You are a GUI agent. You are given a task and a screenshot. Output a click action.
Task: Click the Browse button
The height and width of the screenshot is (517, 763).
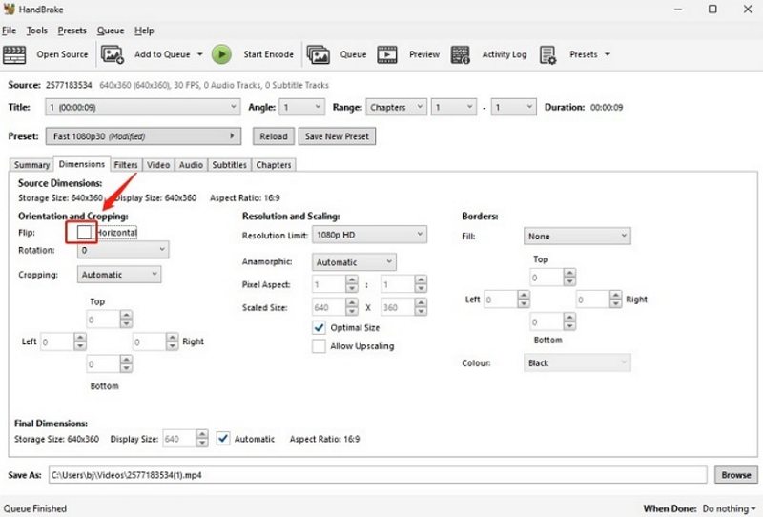tap(735, 475)
